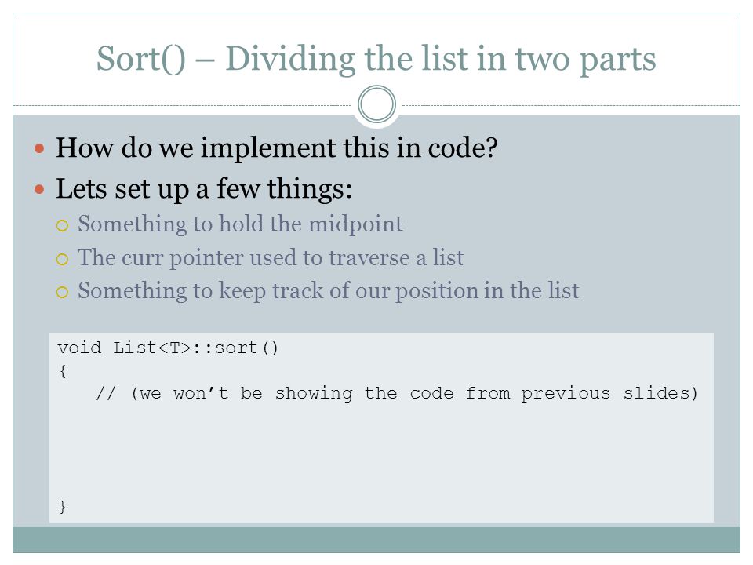Click 'The curr pointer used to traverse a list'
753x565 pixels.
click(271, 258)
